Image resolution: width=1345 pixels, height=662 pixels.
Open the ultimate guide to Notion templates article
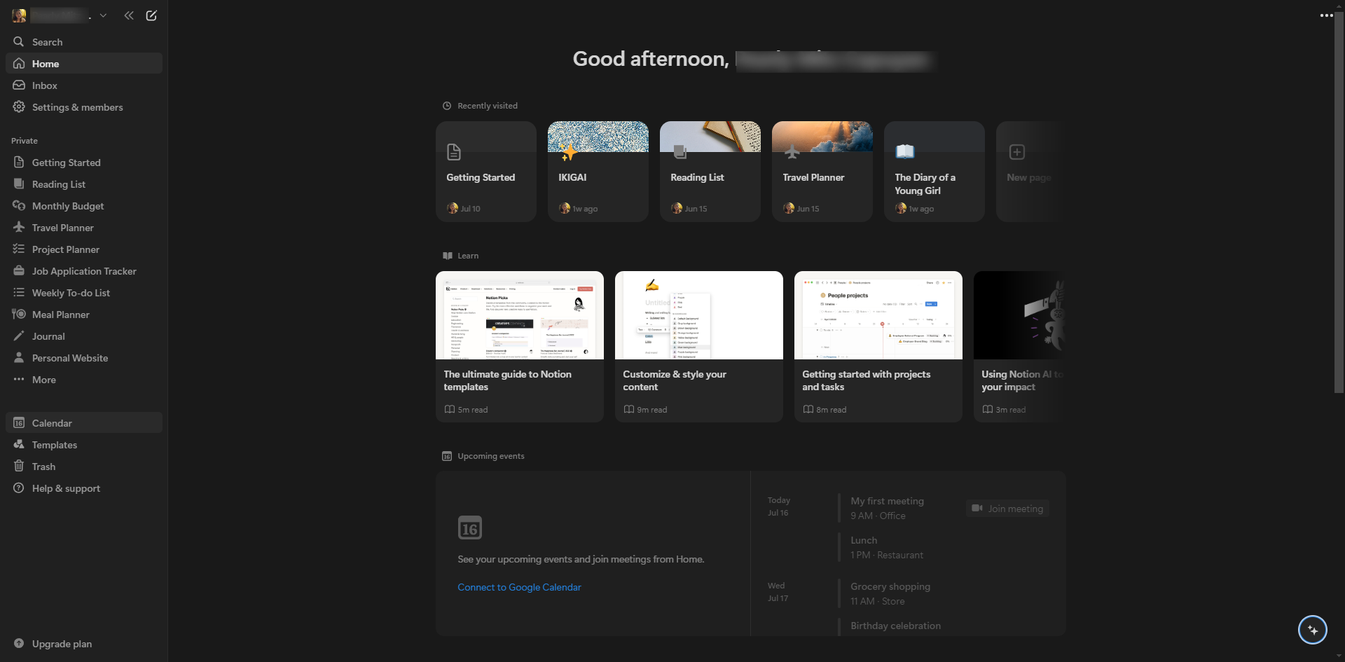point(520,347)
